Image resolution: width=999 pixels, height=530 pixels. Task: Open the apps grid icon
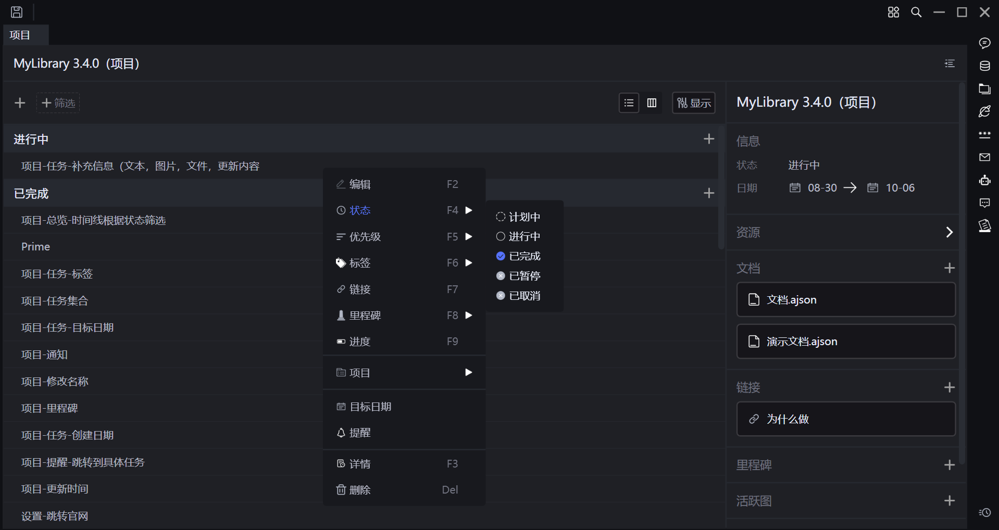click(x=893, y=12)
